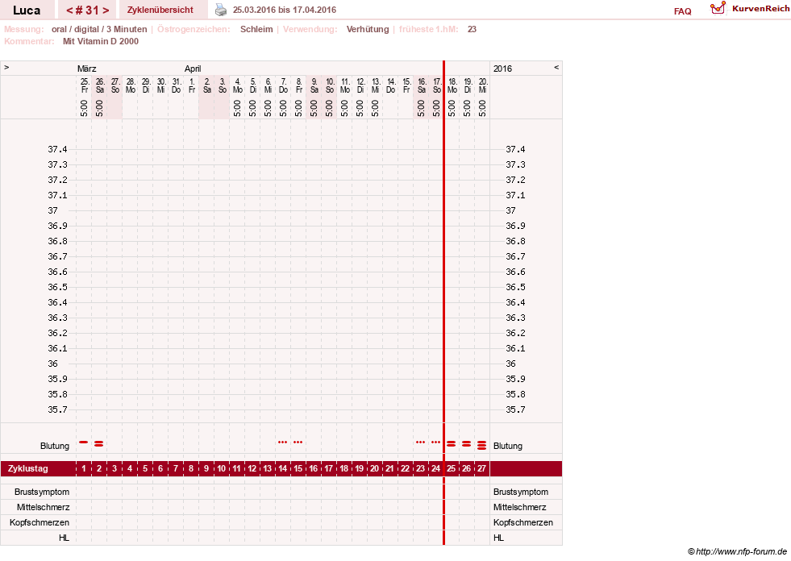Select cycle day 13 in Zyklustag row
The width and height of the screenshot is (791, 561).
click(x=268, y=468)
